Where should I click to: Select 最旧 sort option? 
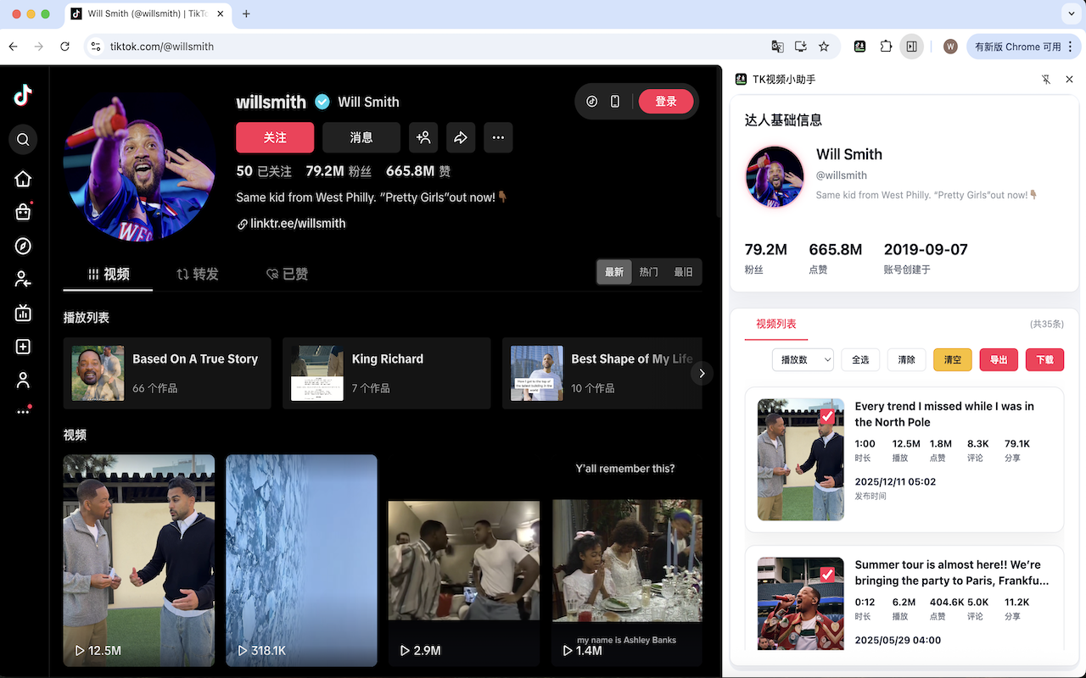684,272
